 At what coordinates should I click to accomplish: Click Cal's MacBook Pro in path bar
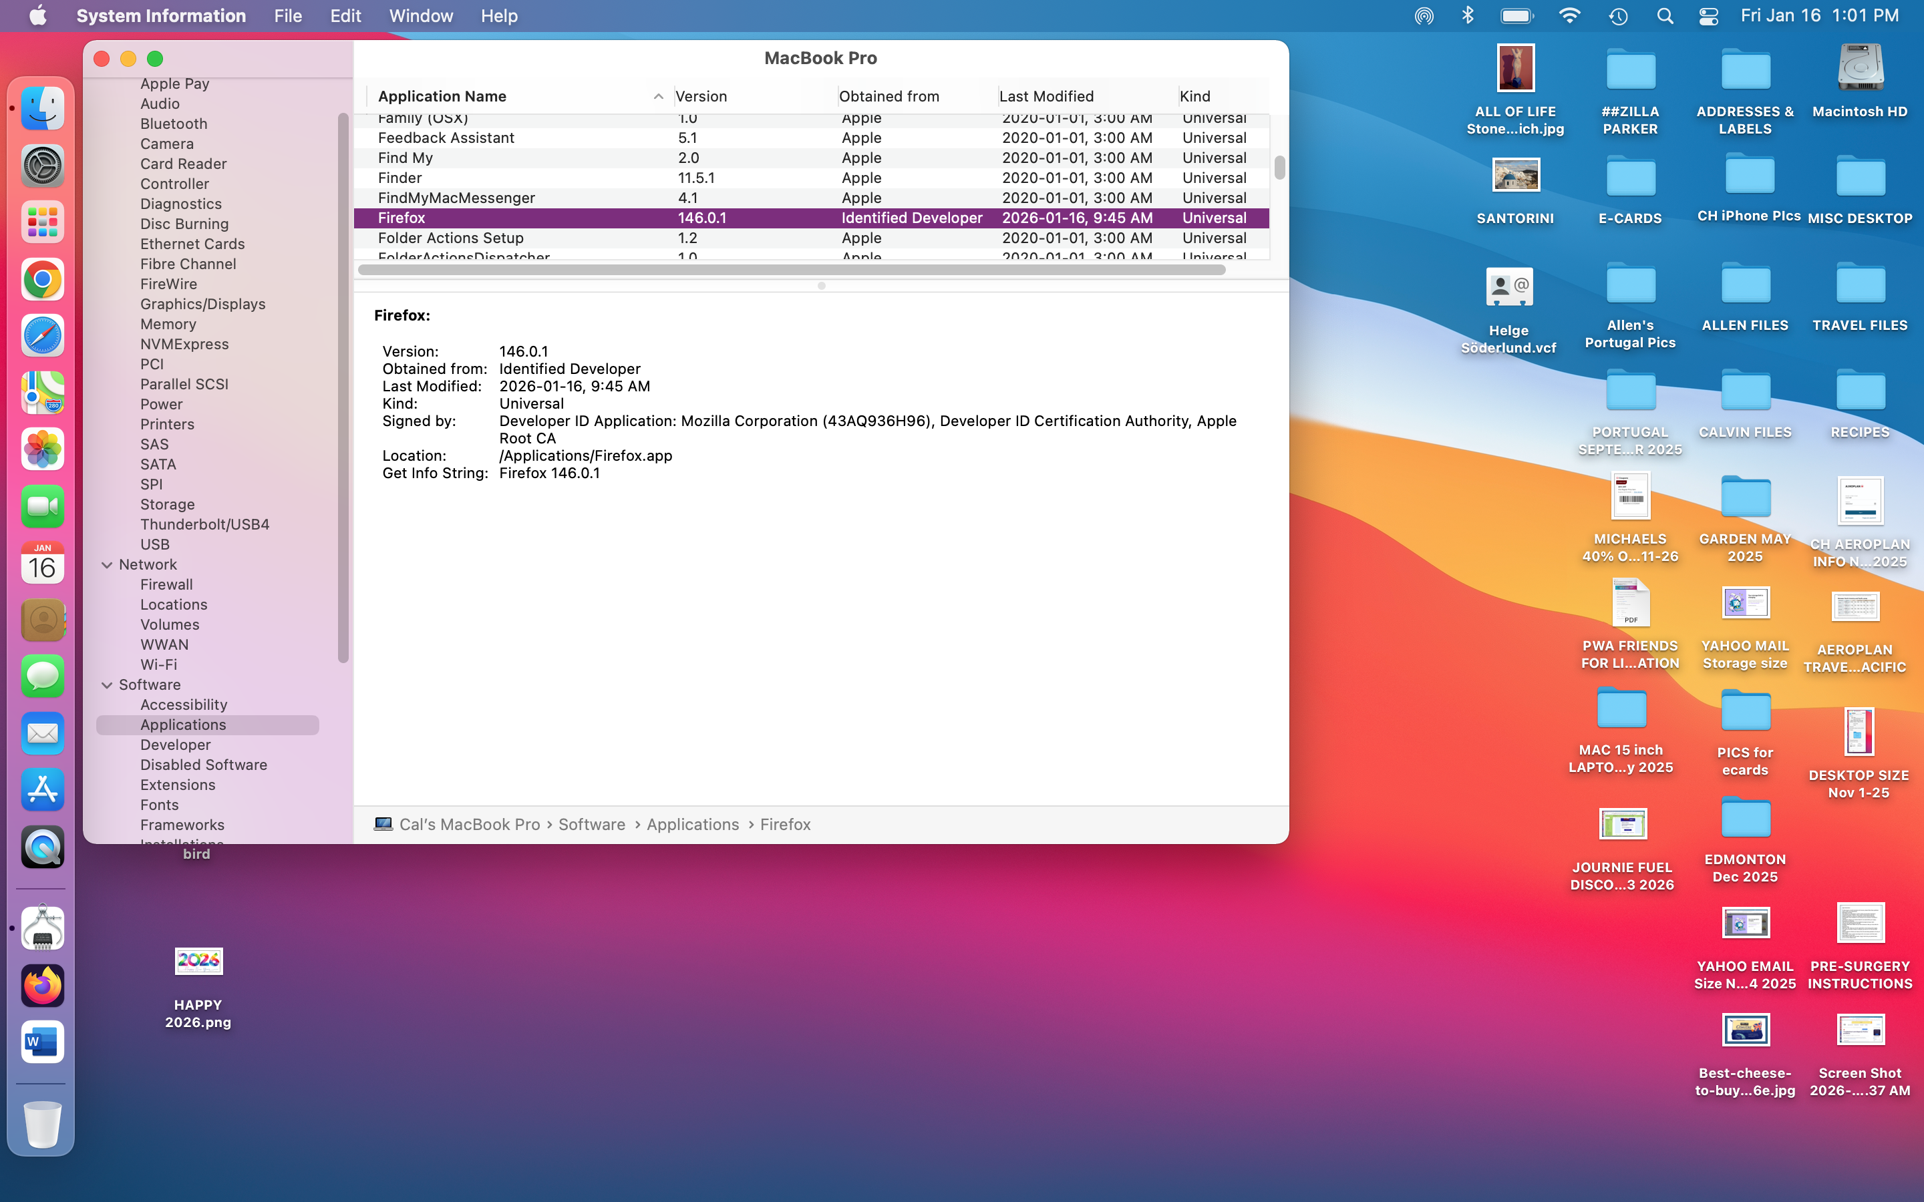pos(469,825)
